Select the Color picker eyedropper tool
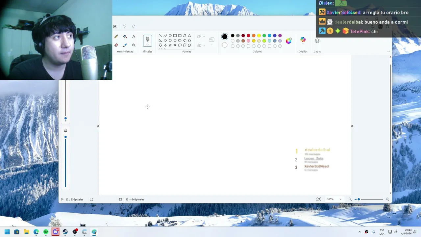Image resolution: width=421 pixels, height=237 pixels. tap(125, 45)
